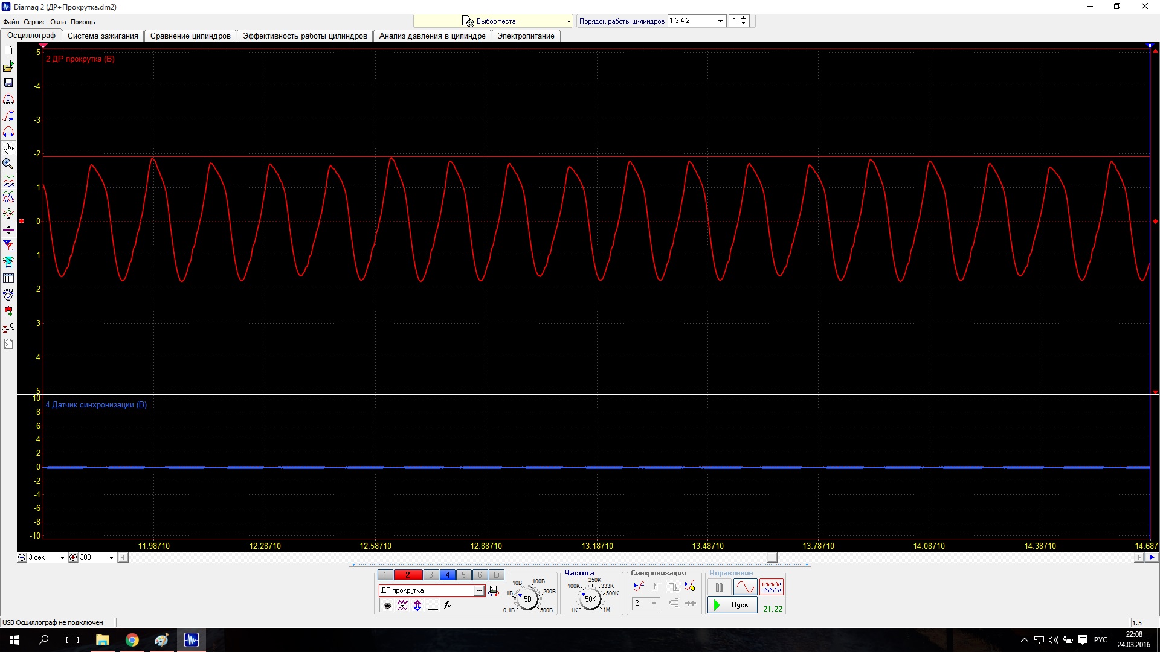Screen dimensions: 1160x652
Task: Select the magnifier zoom tool
Action: (8, 164)
